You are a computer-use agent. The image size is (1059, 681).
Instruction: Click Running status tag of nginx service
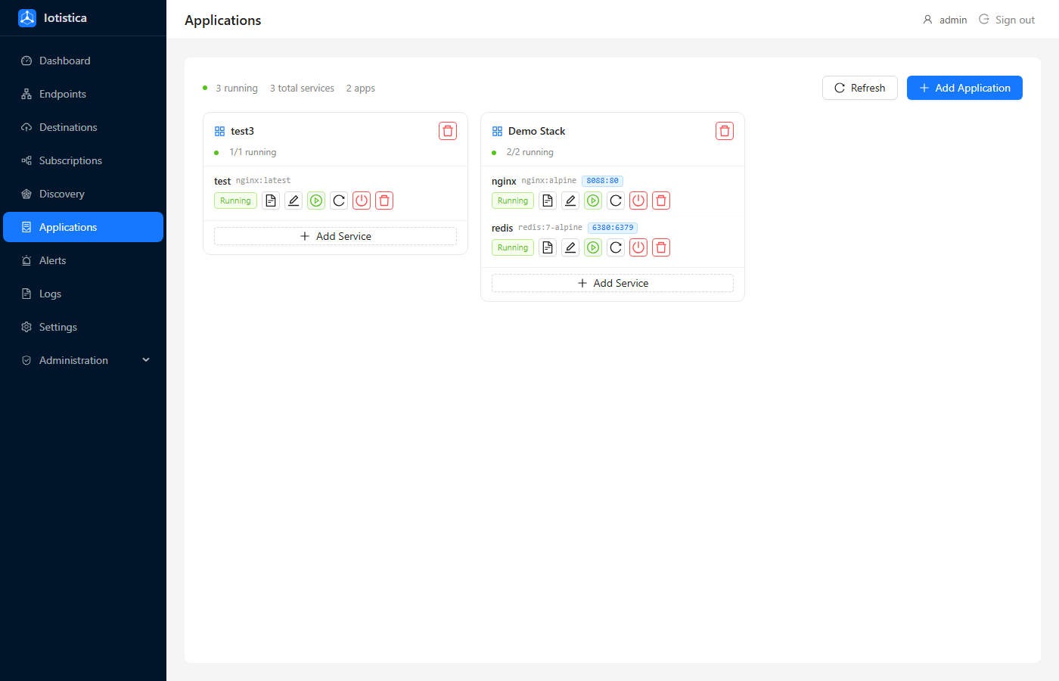click(x=513, y=201)
